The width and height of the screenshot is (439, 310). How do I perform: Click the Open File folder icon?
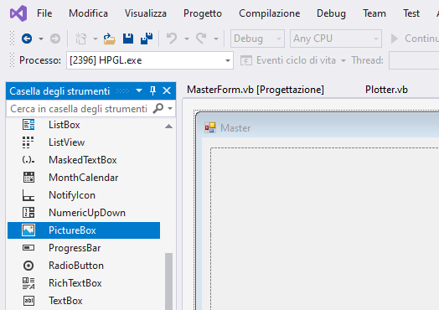[x=109, y=39]
